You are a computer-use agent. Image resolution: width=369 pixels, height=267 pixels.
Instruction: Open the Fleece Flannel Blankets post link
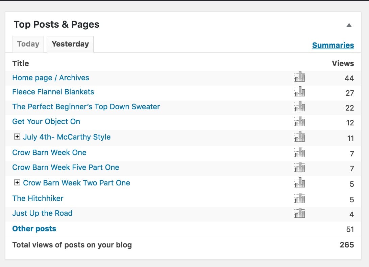53,92
